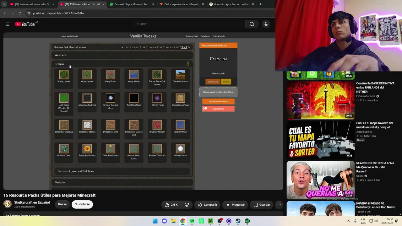Collapse the Terrain category header
The image size is (402, 226).
[122, 64]
